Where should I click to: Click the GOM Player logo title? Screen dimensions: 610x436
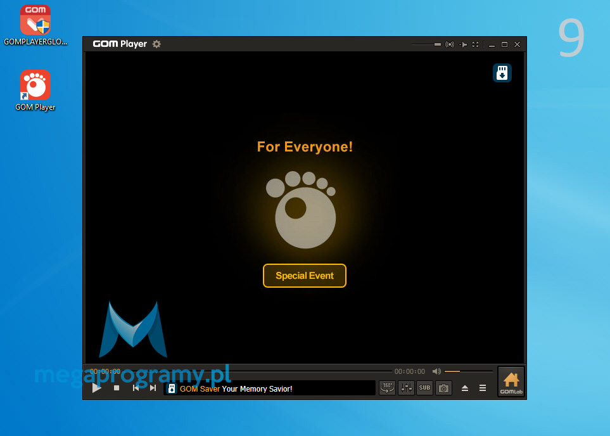pos(120,44)
